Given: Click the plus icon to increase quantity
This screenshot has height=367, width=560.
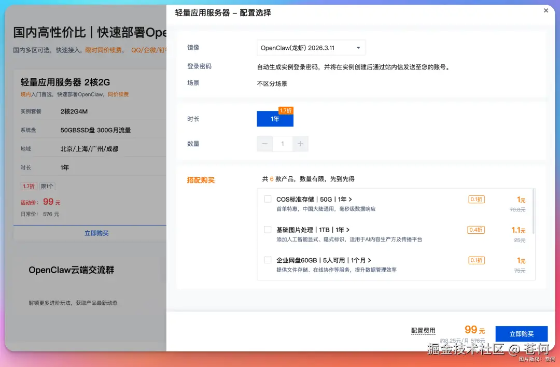Looking at the screenshot, I should (300, 144).
